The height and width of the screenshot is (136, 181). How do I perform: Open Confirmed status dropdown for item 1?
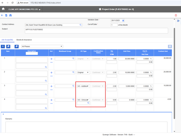click(98, 59)
